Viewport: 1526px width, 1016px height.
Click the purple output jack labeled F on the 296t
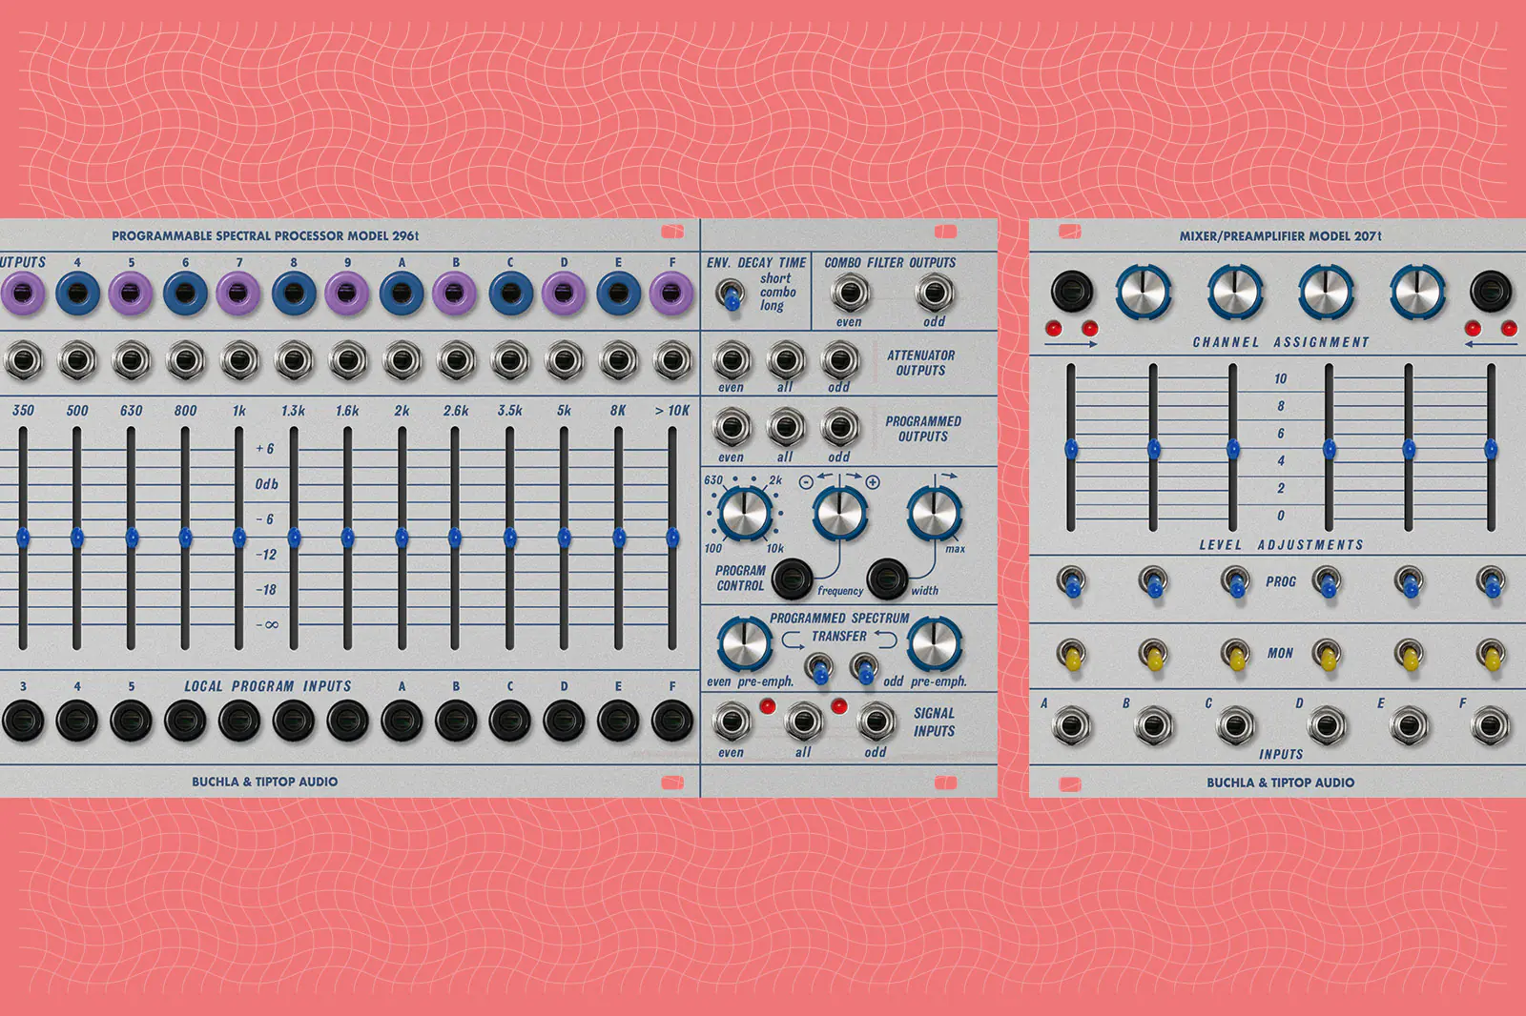click(672, 294)
